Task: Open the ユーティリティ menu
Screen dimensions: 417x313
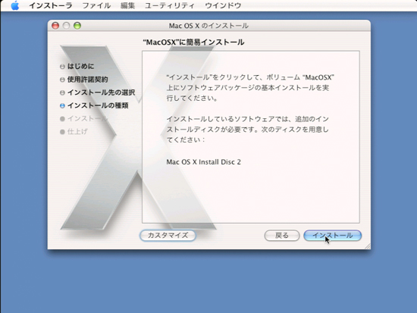Action: coord(170,5)
